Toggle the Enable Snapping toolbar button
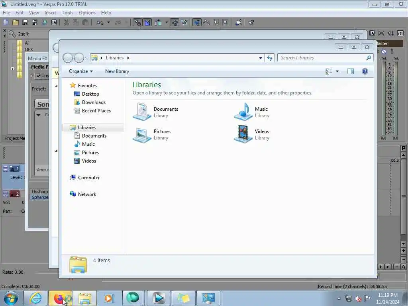Screen dimensions: 408x306 137,23
